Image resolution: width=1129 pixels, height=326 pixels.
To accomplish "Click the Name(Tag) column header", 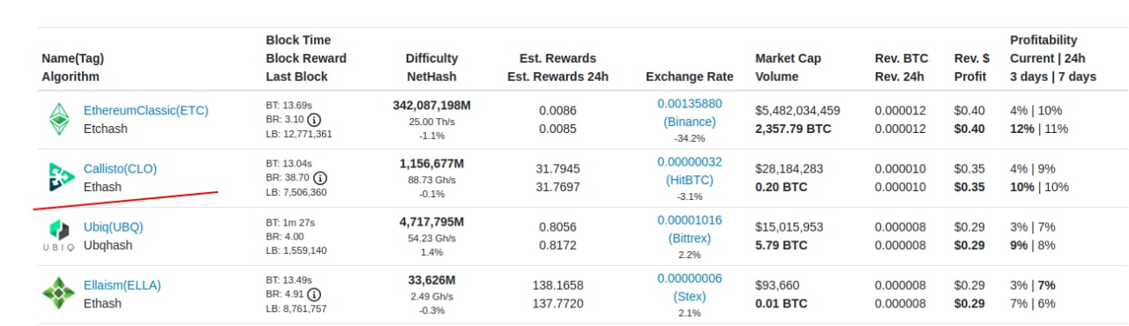I will (72, 58).
